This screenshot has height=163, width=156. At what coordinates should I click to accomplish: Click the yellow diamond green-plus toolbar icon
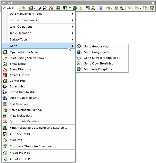pos(24,8)
